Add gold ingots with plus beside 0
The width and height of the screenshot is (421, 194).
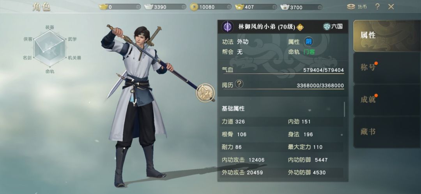[x=138, y=7]
